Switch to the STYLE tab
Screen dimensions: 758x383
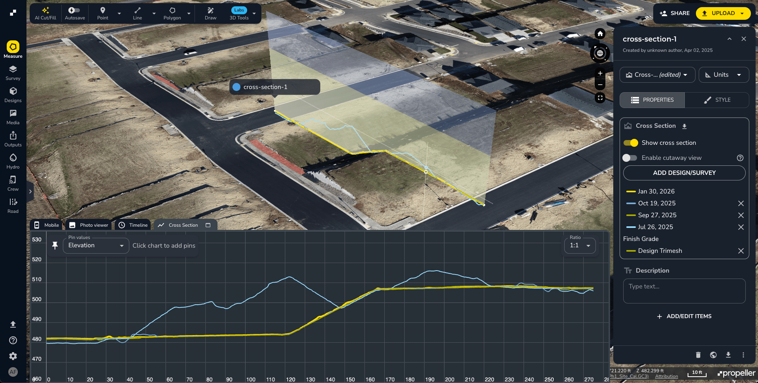[x=717, y=100]
